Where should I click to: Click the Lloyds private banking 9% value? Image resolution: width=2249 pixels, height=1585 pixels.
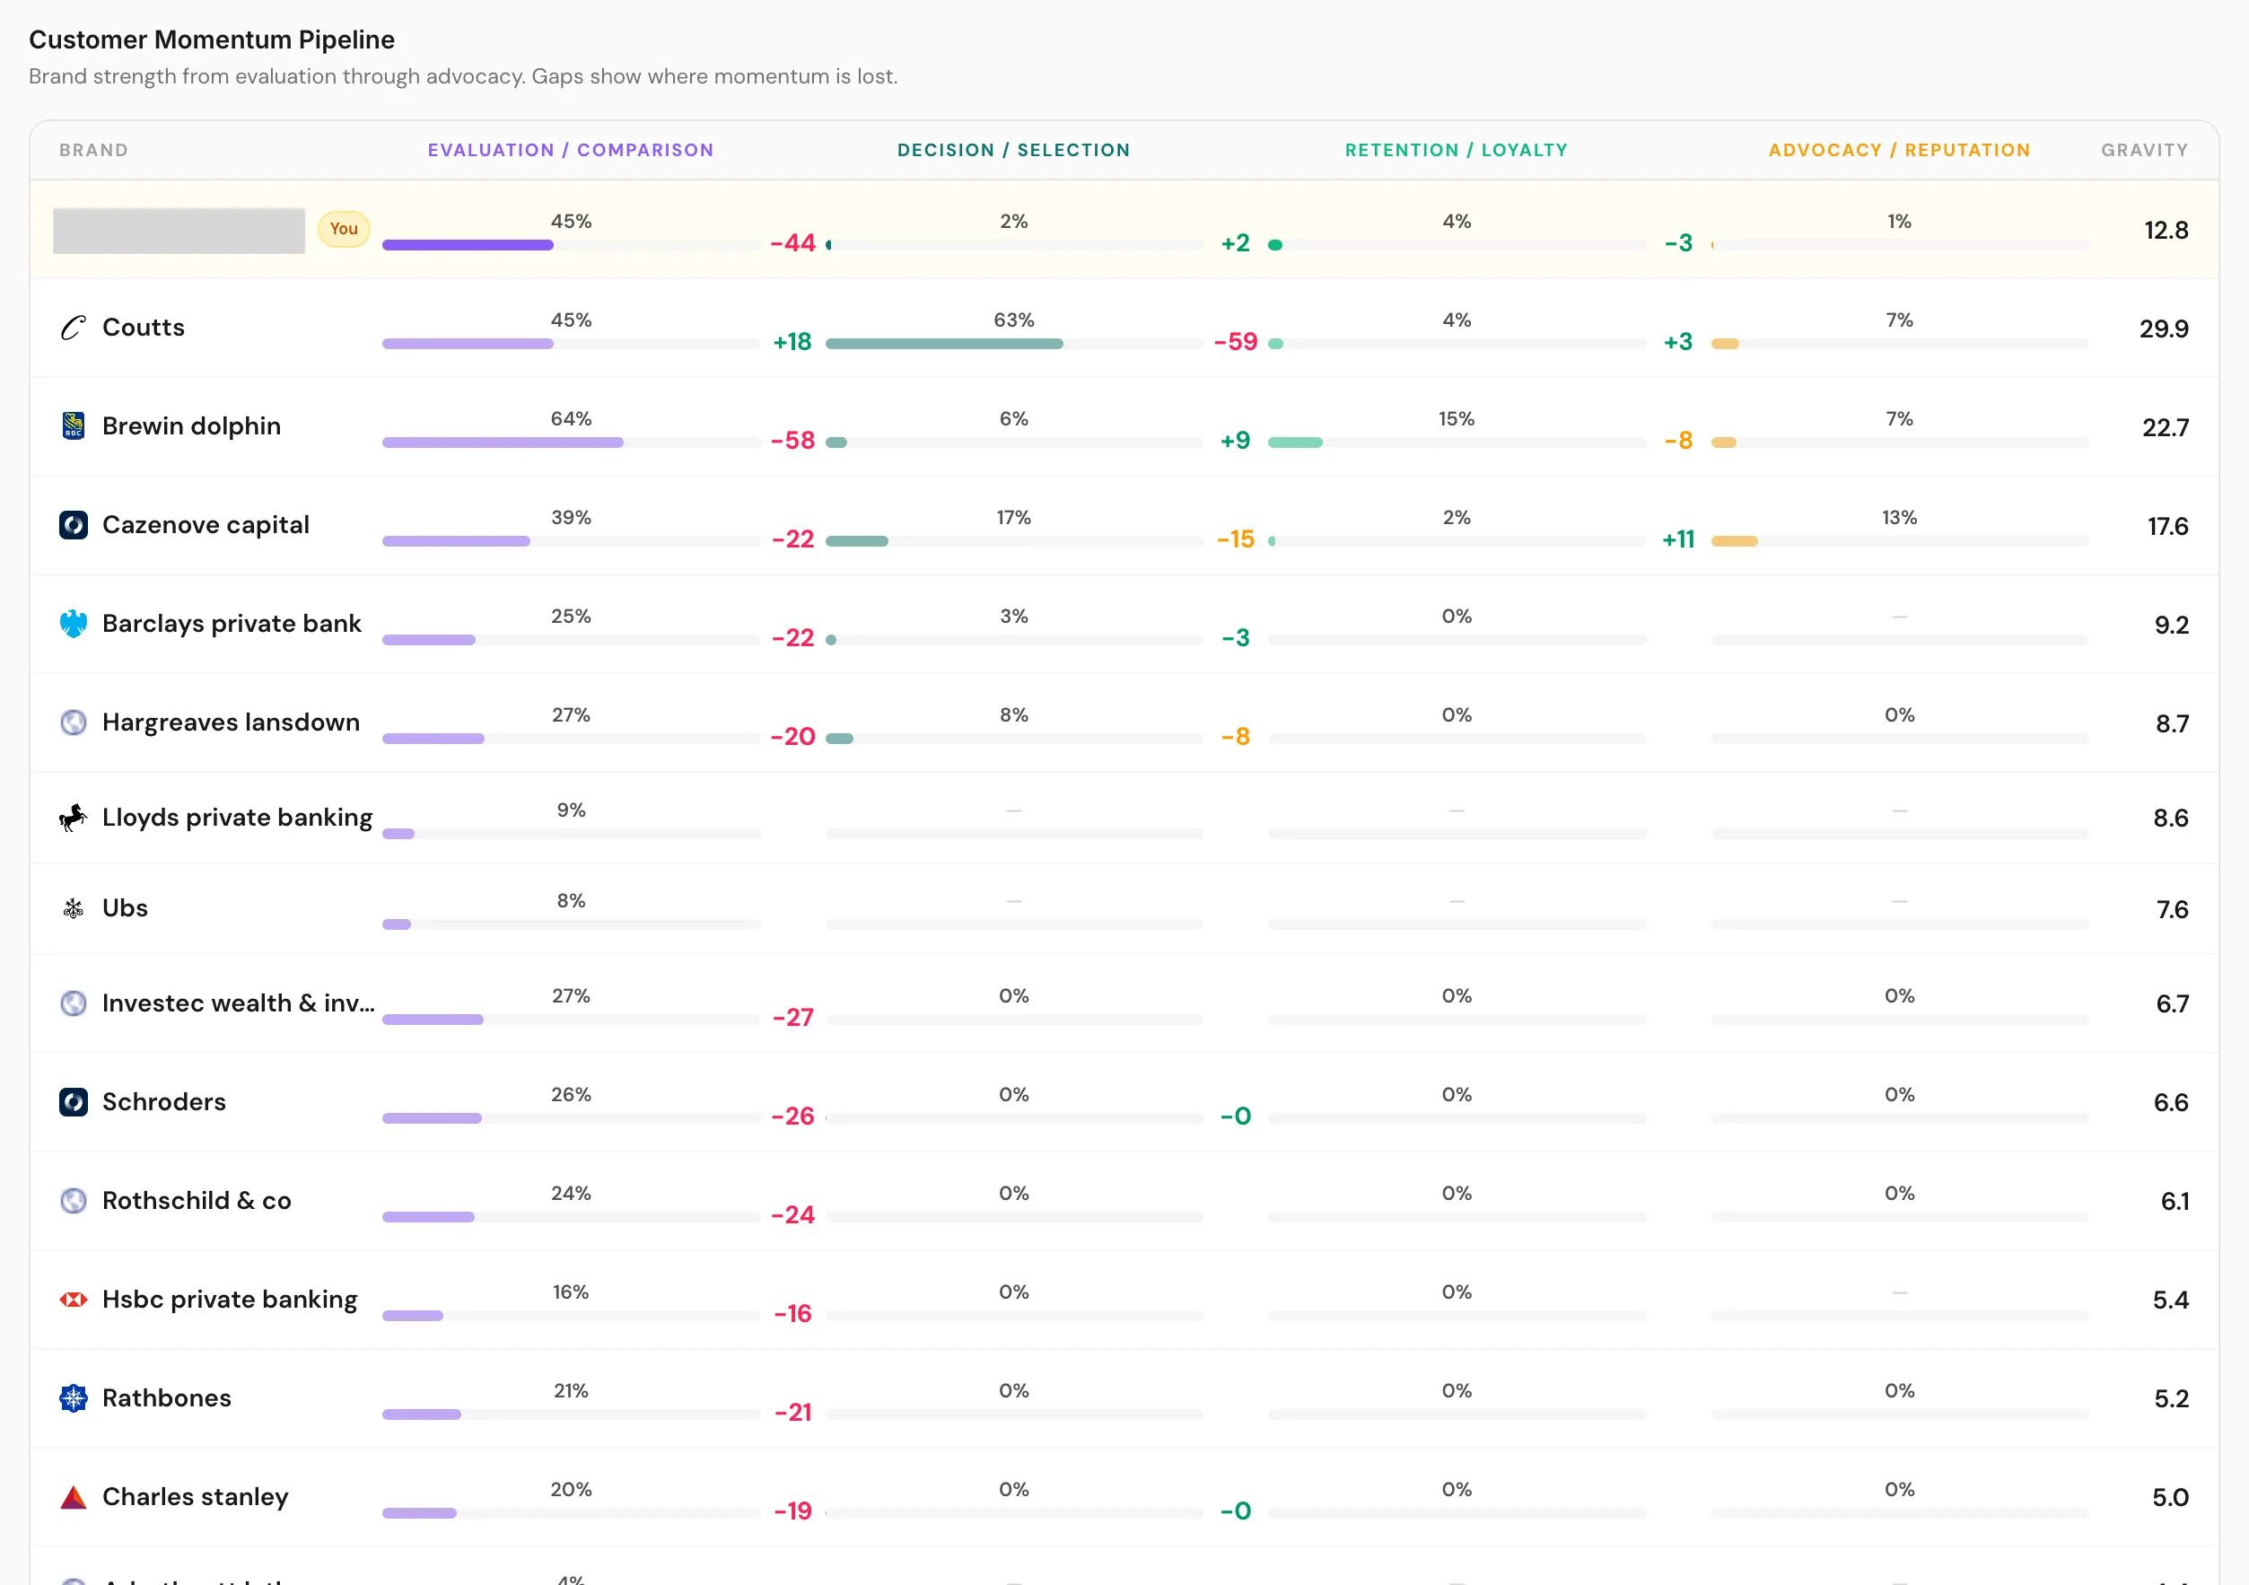pos(571,810)
